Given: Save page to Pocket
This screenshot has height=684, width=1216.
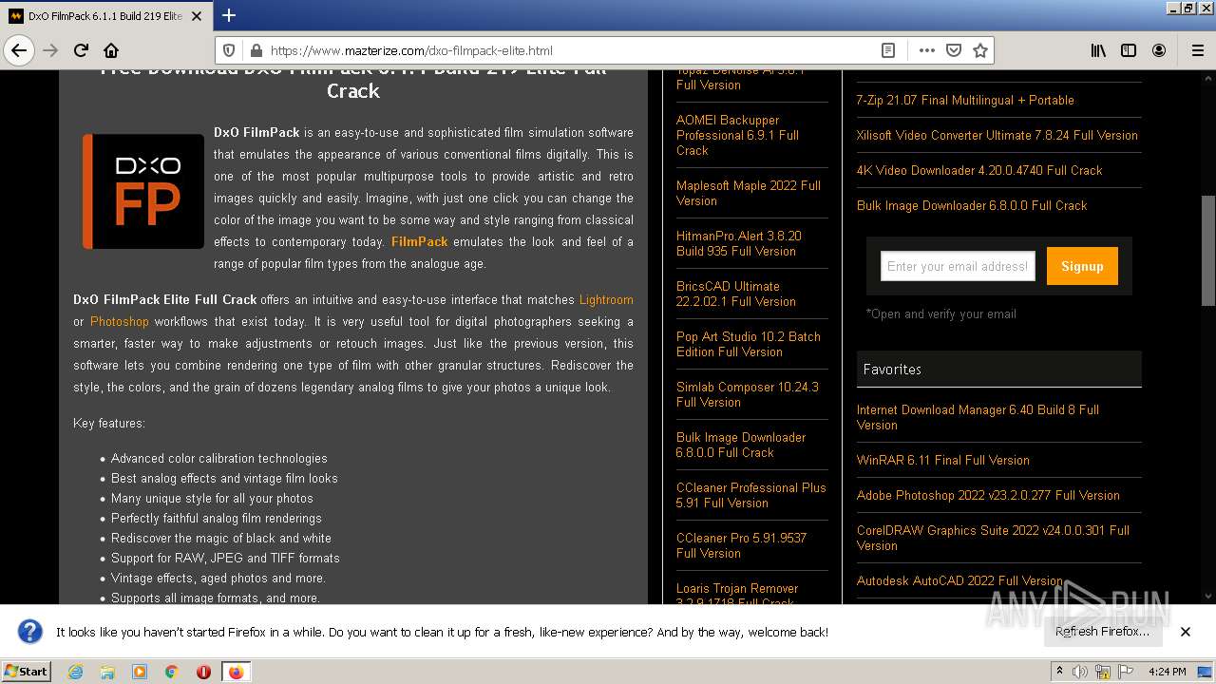Looking at the screenshot, I should 954,50.
